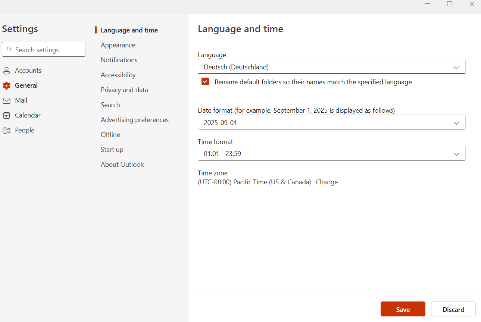481x322 pixels.
Task: Open the About Outlook page
Action: pos(122,165)
